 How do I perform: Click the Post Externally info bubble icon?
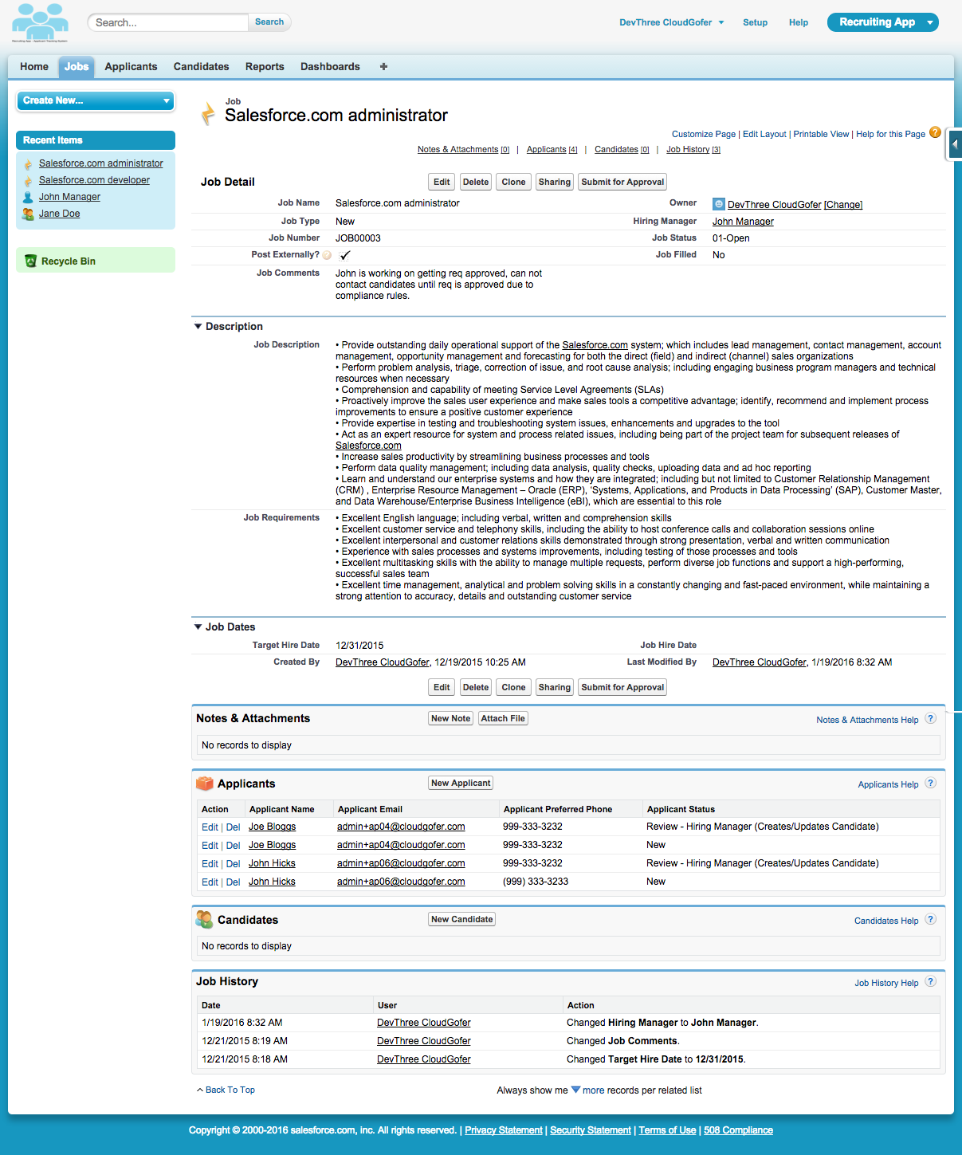(x=327, y=255)
